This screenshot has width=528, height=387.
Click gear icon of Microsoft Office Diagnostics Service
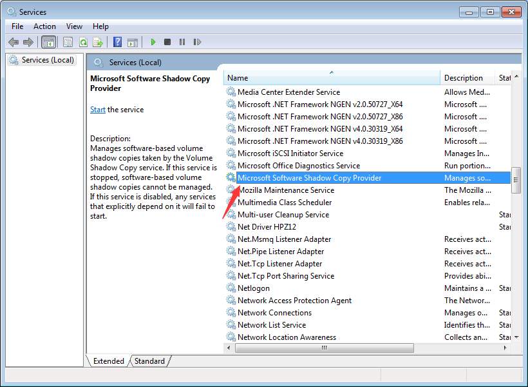point(231,165)
